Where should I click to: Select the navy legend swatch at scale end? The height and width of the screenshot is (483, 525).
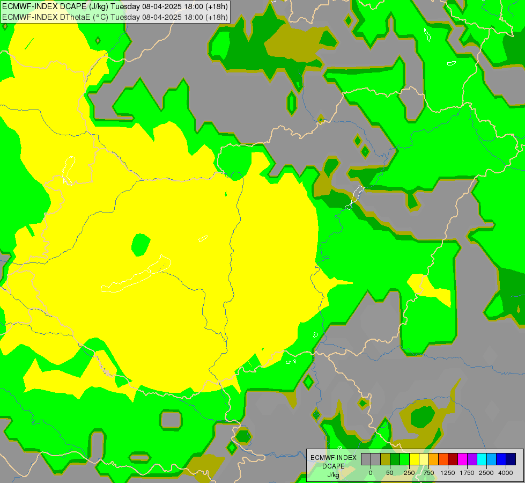pos(511,459)
